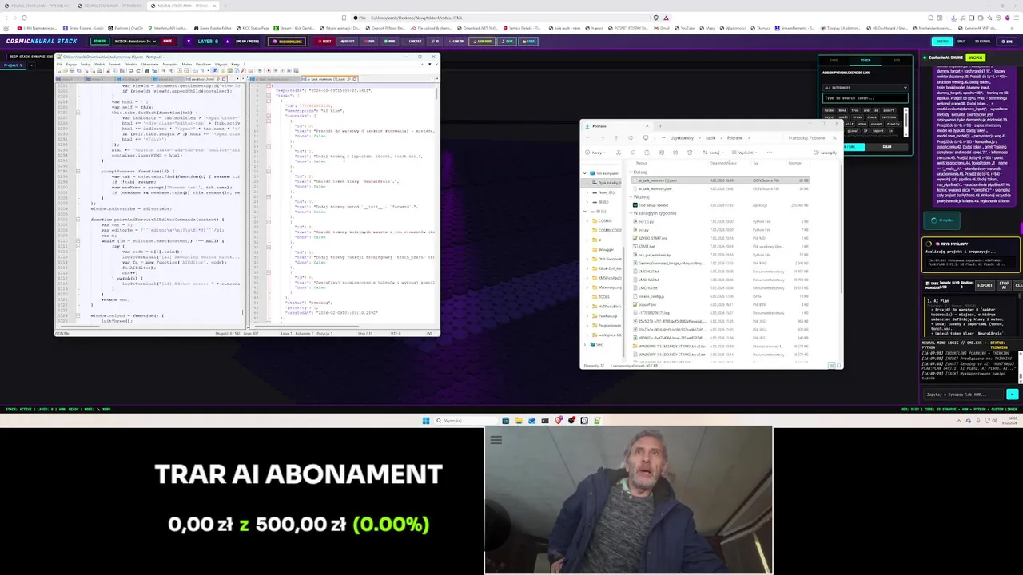Click the Cut scissors icon in File Explorer
Viewport: 1023px width, 575px height.
[619, 153]
